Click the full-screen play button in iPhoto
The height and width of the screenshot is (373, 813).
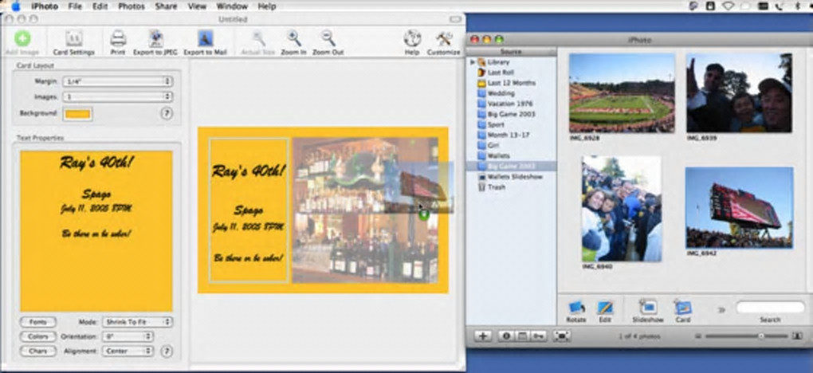click(562, 336)
